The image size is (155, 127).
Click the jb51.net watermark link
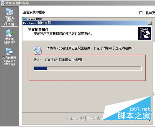point(139,109)
